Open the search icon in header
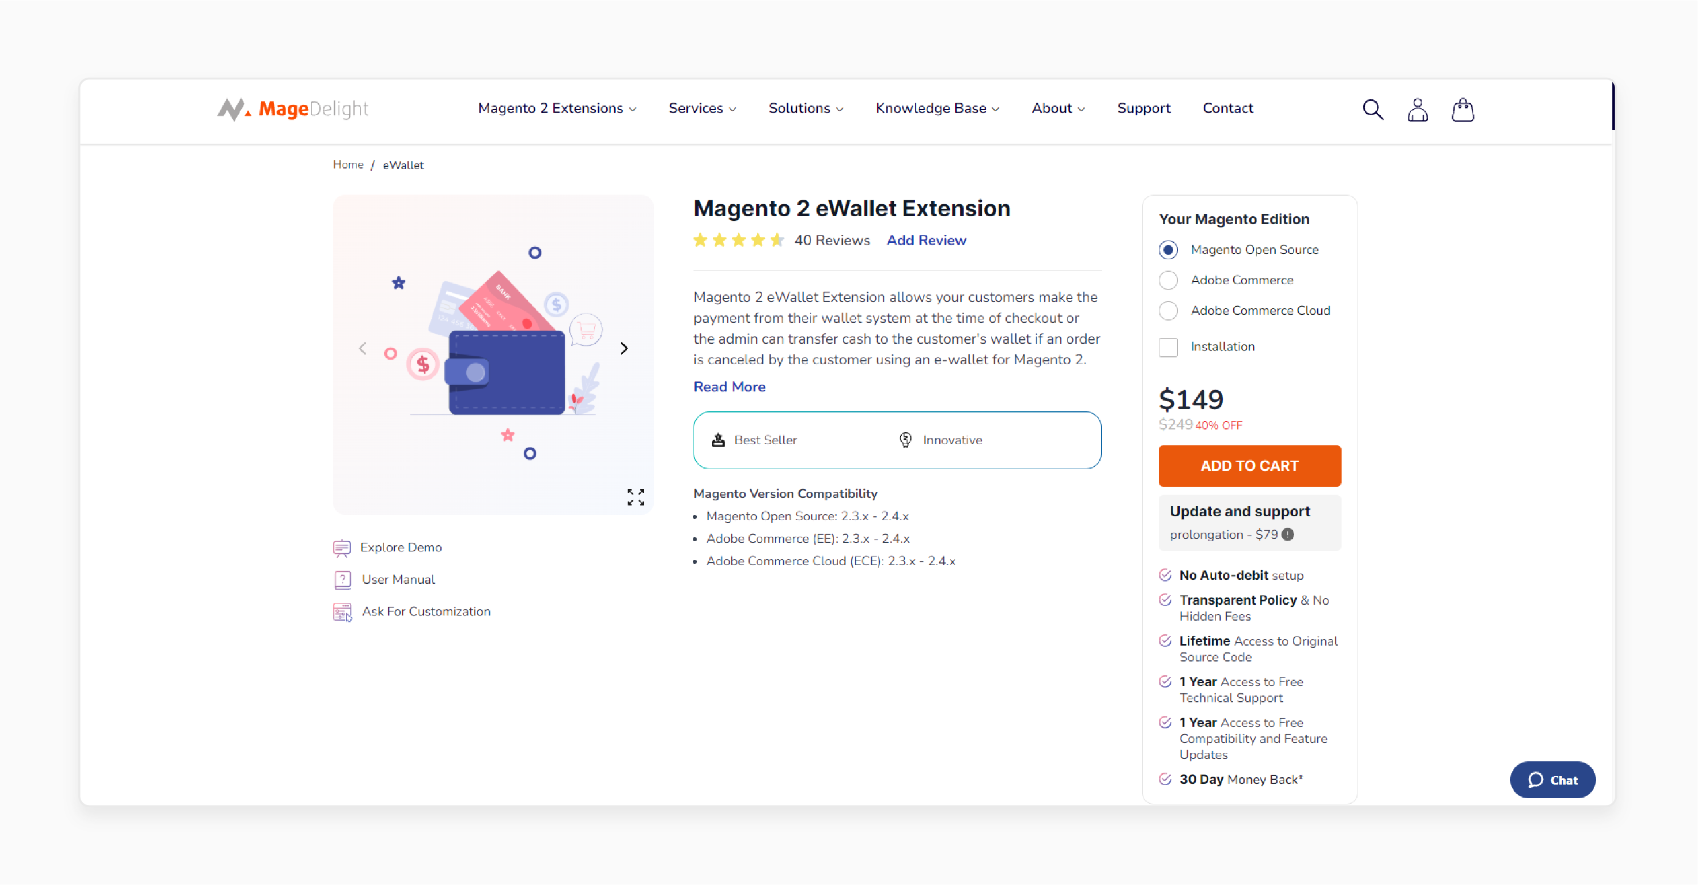The width and height of the screenshot is (1698, 885). (1372, 109)
